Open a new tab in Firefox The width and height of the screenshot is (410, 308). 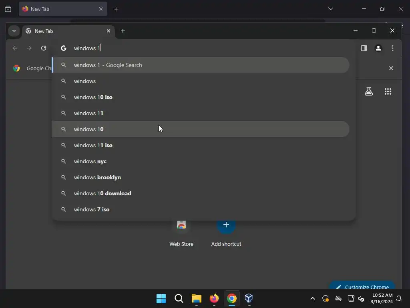click(116, 9)
